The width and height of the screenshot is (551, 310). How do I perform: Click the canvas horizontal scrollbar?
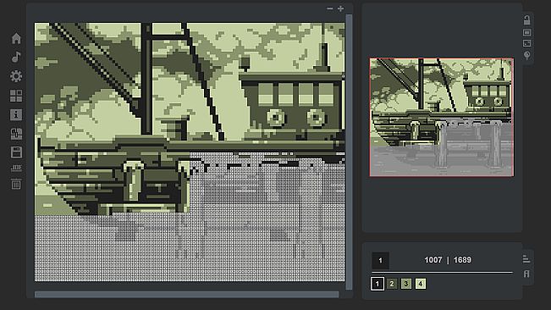tap(186, 294)
